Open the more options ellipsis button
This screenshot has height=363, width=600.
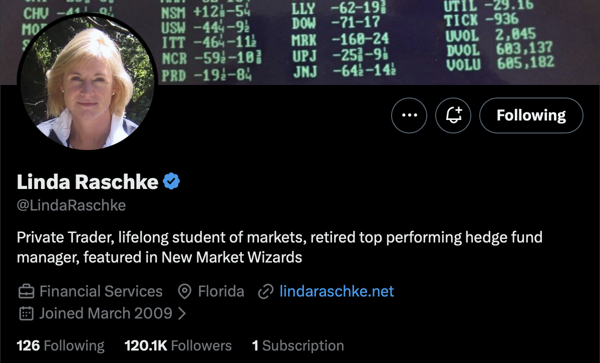409,115
